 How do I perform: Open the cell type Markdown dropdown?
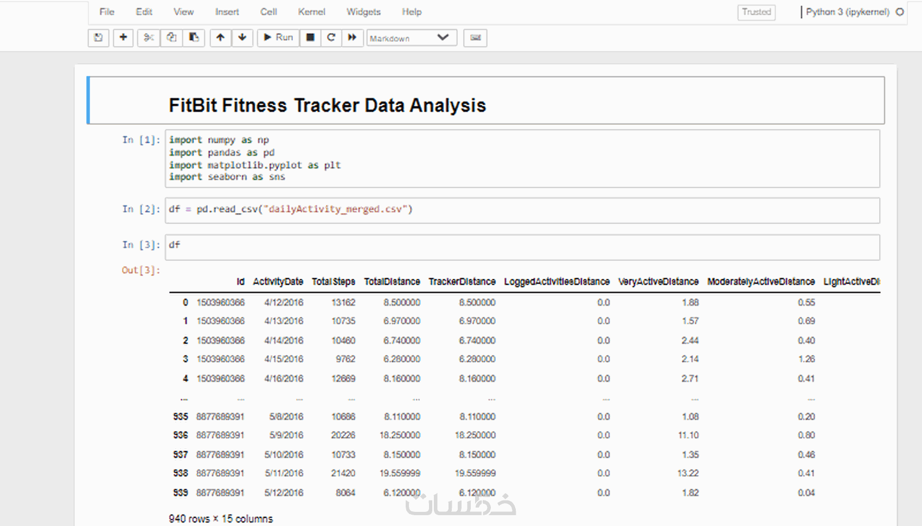412,37
